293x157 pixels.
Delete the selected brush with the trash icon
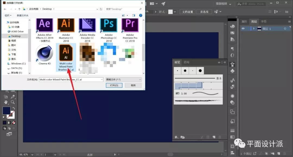(x=220, y=137)
